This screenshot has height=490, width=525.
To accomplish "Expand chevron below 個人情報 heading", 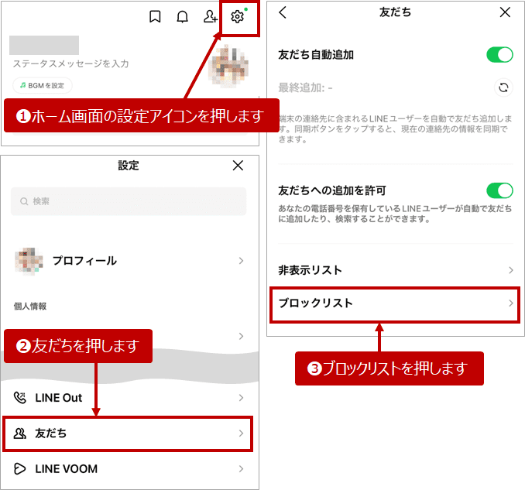I will click(x=241, y=336).
